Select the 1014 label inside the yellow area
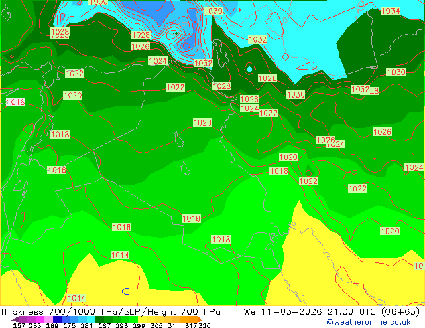This screenshot has height=328, width=425. pos(76,299)
